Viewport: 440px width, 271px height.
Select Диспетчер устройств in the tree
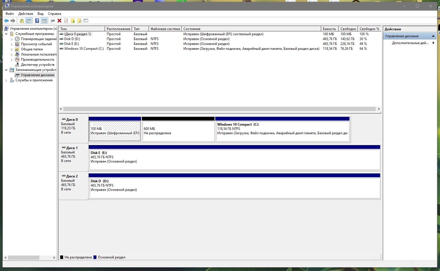37,65
